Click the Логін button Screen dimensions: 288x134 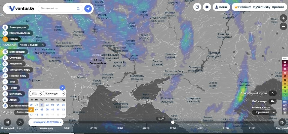[221, 7]
